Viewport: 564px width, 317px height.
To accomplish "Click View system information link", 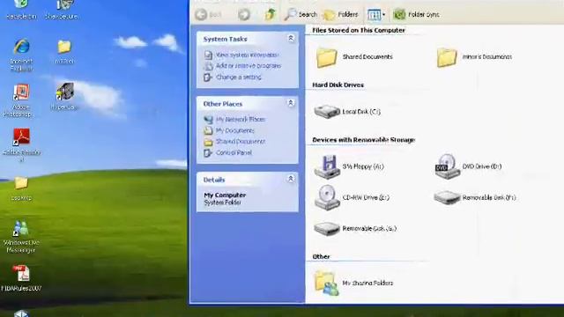I will tap(247, 55).
